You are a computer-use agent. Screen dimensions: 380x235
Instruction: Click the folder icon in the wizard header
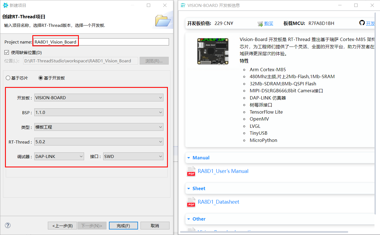163,21
